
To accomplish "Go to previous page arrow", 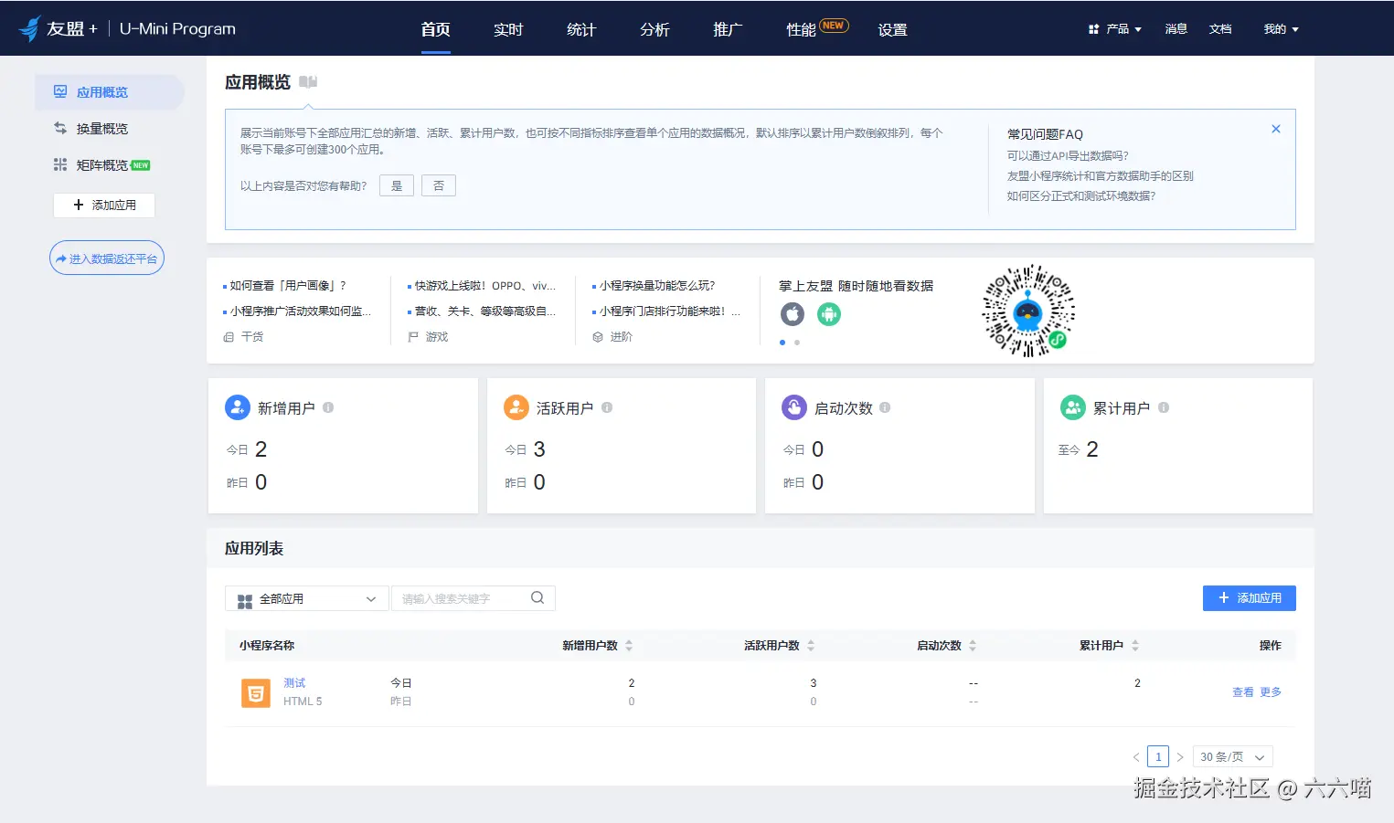I will click(1136, 757).
